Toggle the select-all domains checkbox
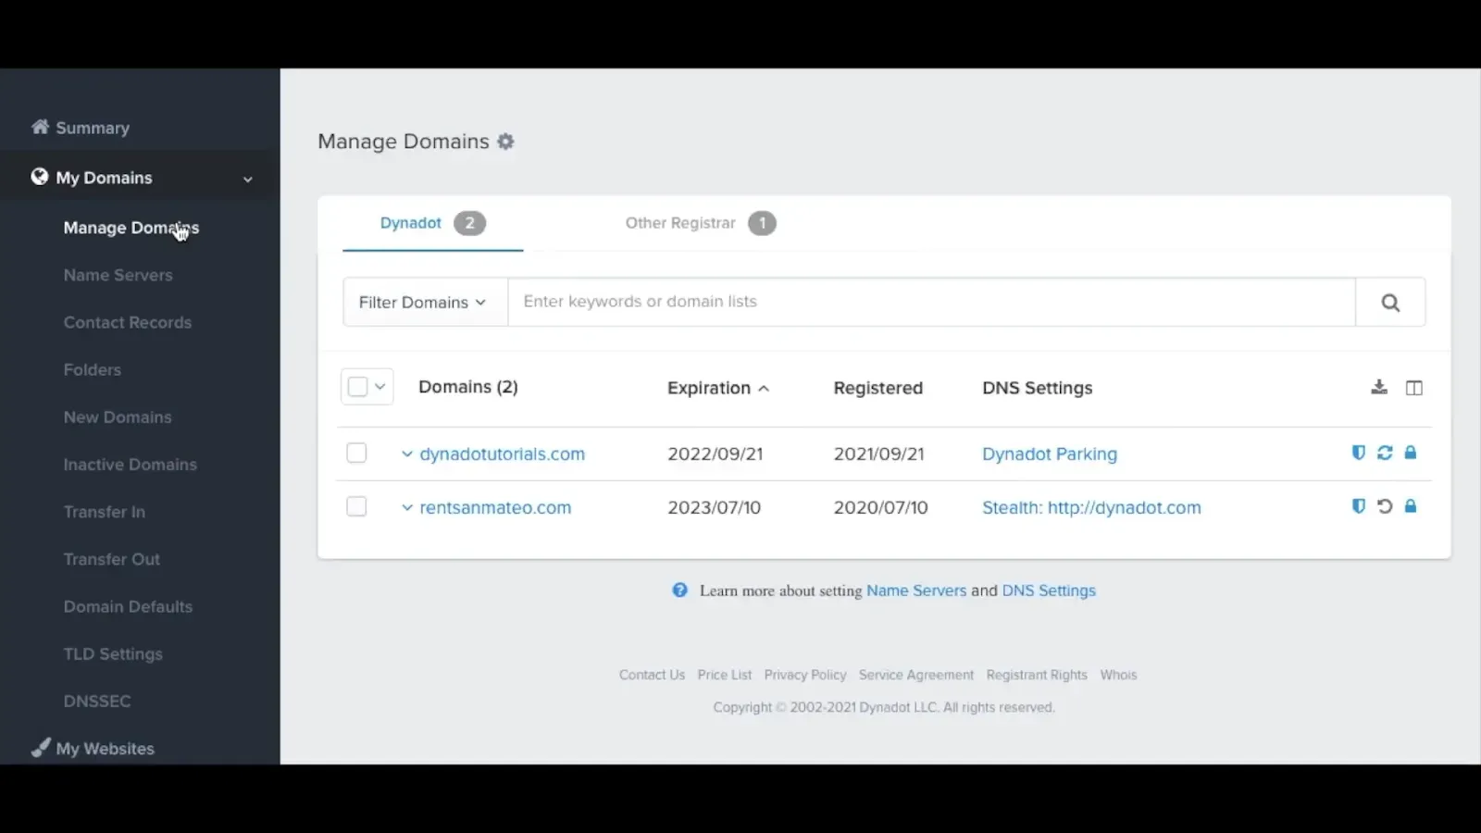The width and height of the screenshot is (1481, 833). pyautogui.click(x=357, y=387)
